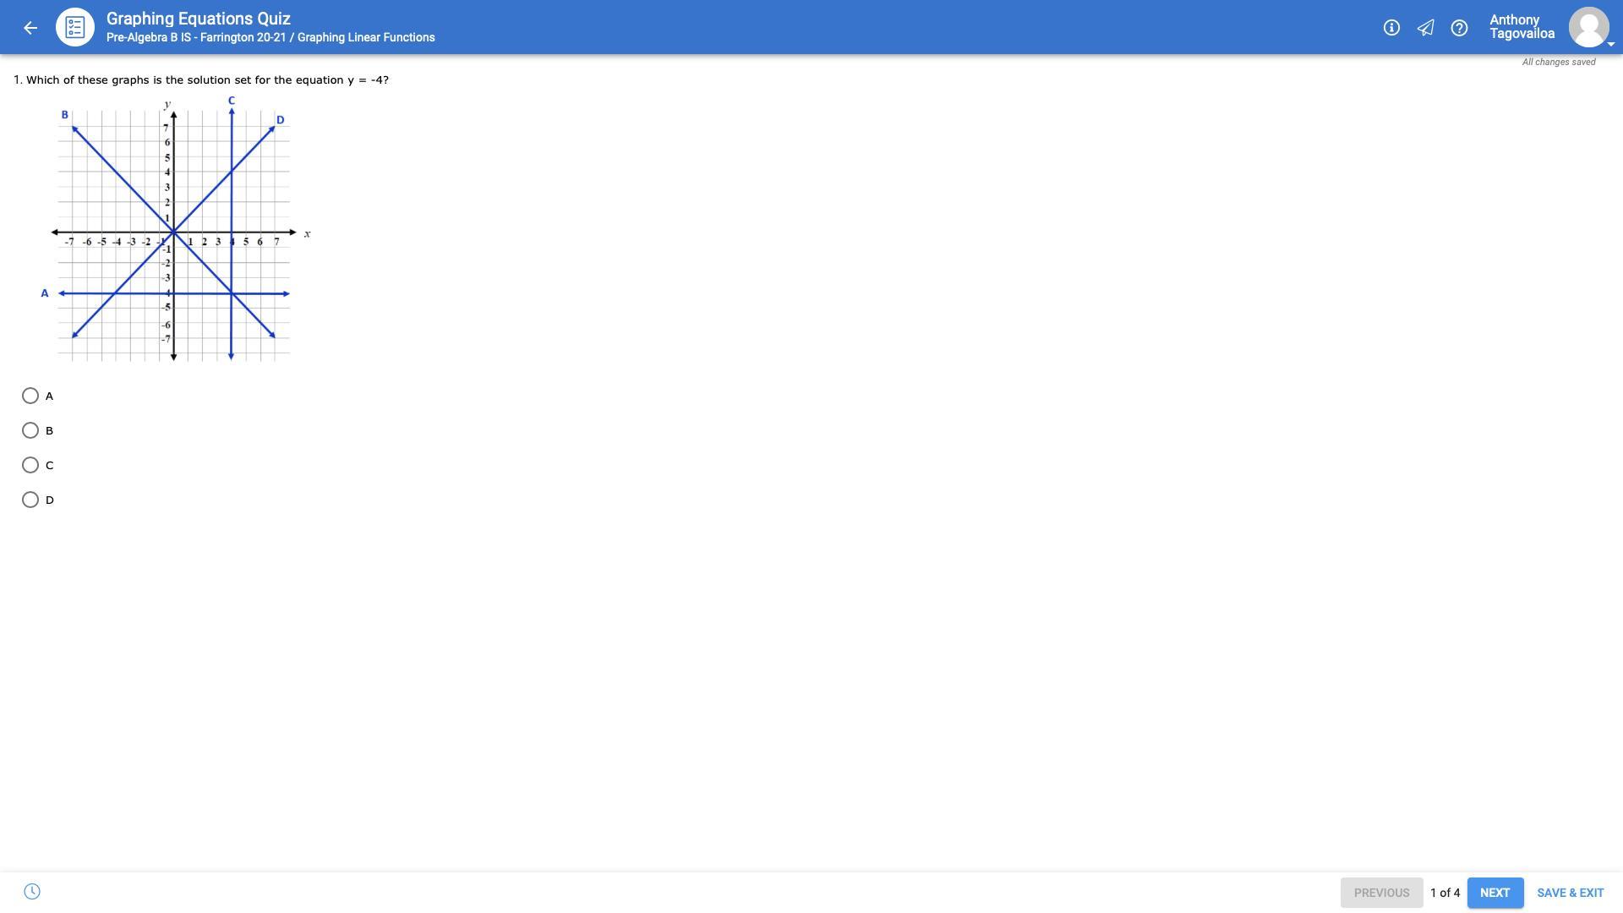Click the Anthony Tagovailoa username
1623x913 pixels.
[x=1522, y=27]
